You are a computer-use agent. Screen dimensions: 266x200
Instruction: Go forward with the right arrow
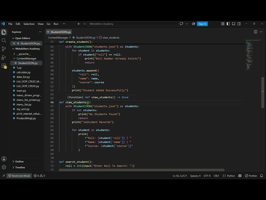(84, 24)
